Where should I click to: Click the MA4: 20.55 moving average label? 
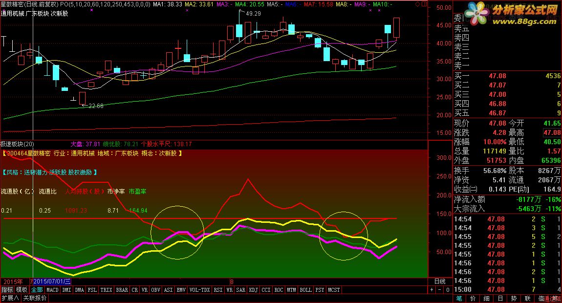pos(250,4)
